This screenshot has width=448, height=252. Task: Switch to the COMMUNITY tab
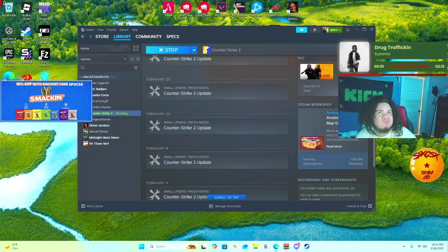coord(148,36)
